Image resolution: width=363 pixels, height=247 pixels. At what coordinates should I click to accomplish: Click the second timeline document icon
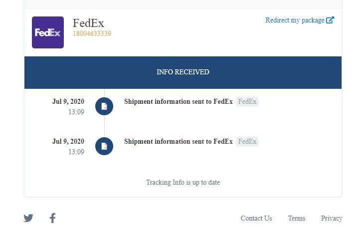(x=104, y=146)
